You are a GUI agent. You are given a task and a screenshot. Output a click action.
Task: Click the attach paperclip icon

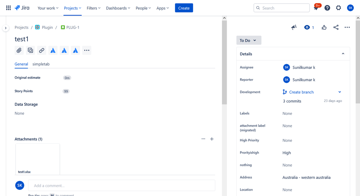coord(19,50)
